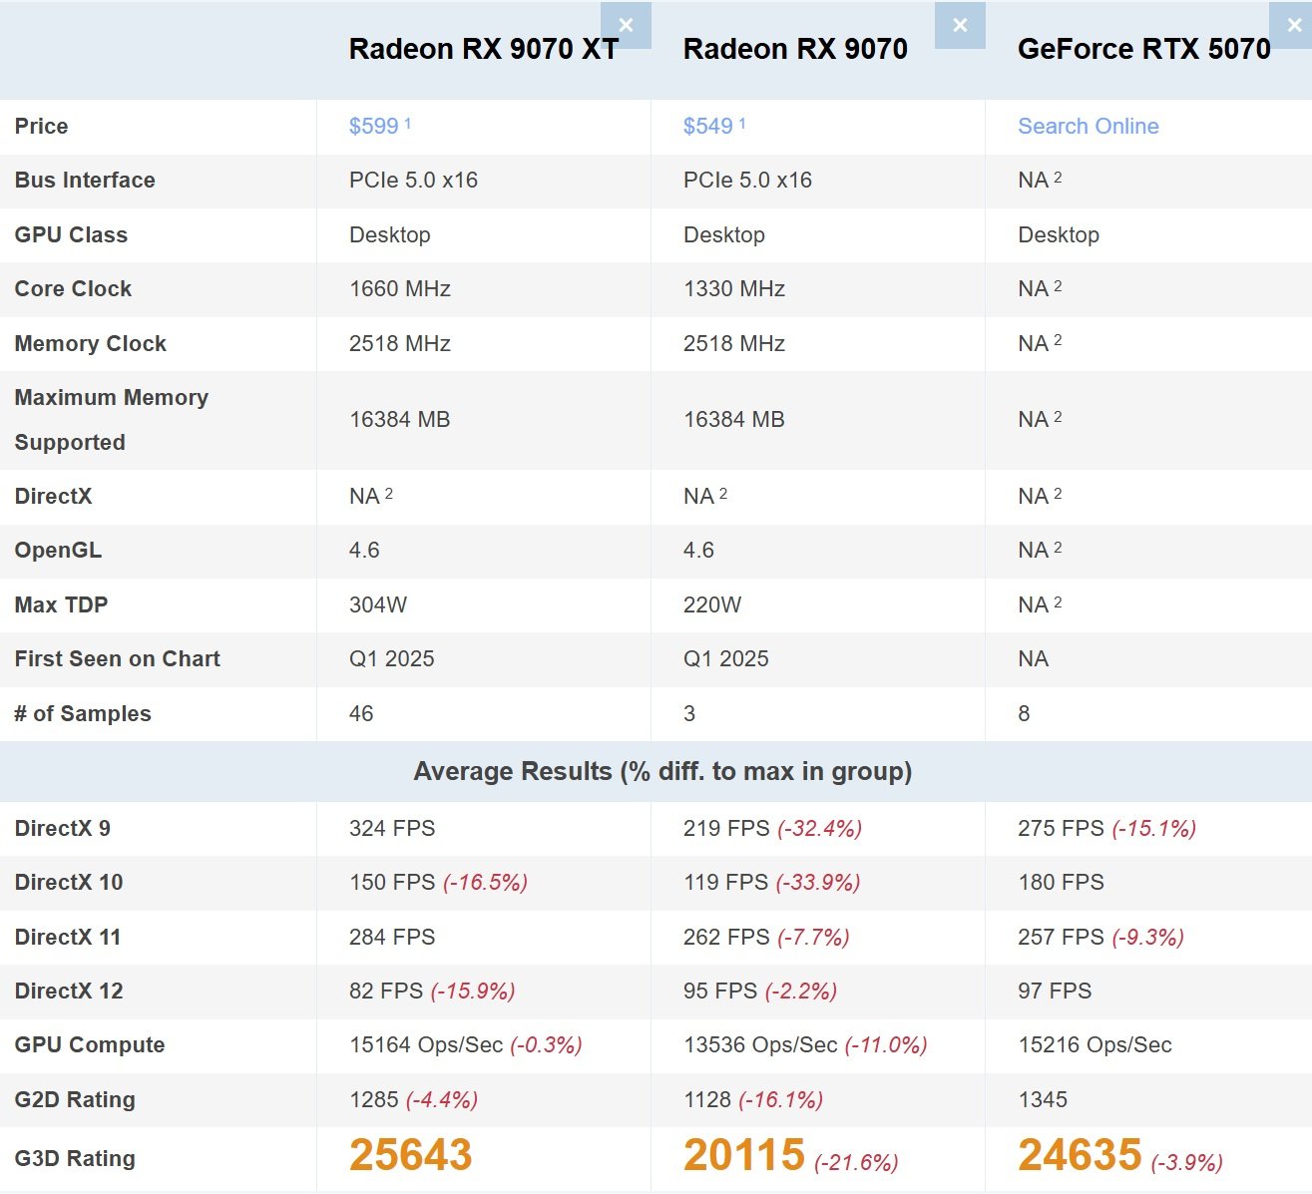1312x1194 pixels.
Task: Click the G3D Rating row label
Action: click(x=75, y=1158)
